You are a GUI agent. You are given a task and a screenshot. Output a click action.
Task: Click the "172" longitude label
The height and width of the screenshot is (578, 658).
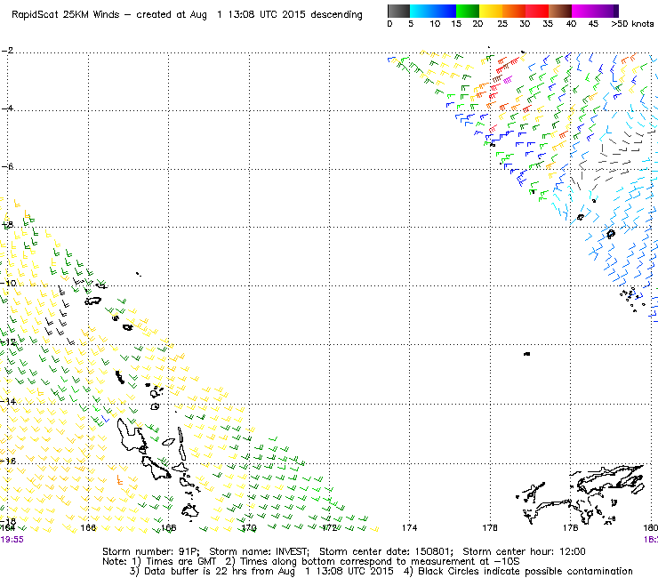pos(329,527)
